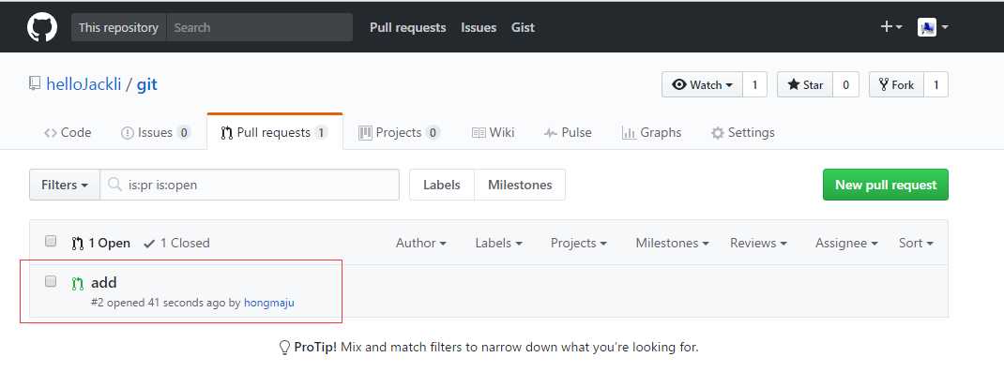Fork the git repository

(896, 84)
